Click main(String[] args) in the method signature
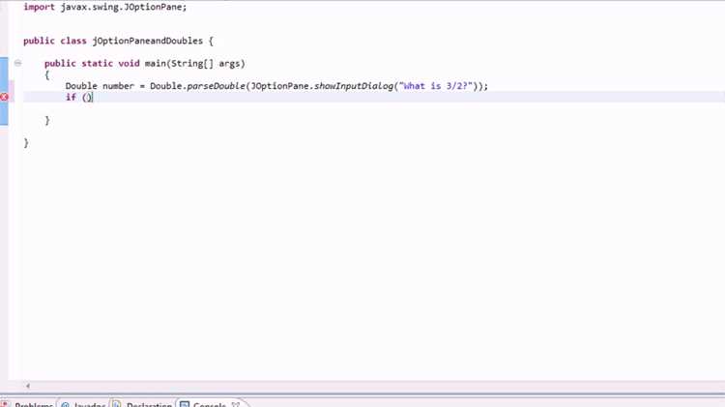This screenshot has width=725, height=407. coord(194,64)
